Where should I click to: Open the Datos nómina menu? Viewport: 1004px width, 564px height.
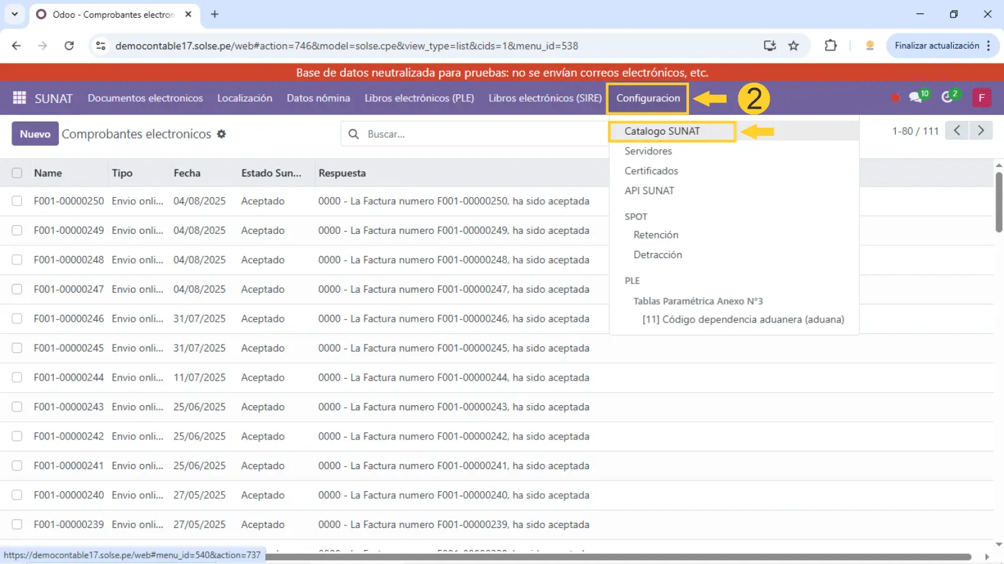pyautogui.click(x=318, y=98)
